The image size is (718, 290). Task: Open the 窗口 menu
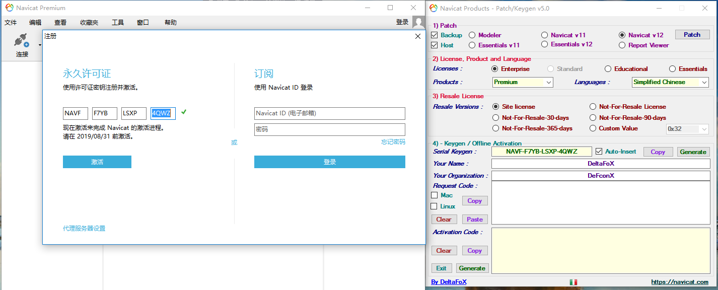click(143, 23)
